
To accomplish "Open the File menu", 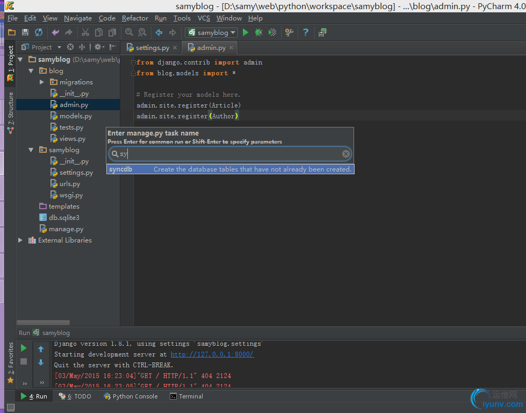I will click(12, 18).
